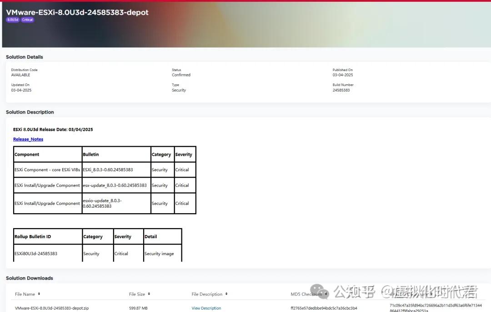Select the Published On date 03-04-2025
The height and width of the screenshot is (312, 491).
[343, 75]
